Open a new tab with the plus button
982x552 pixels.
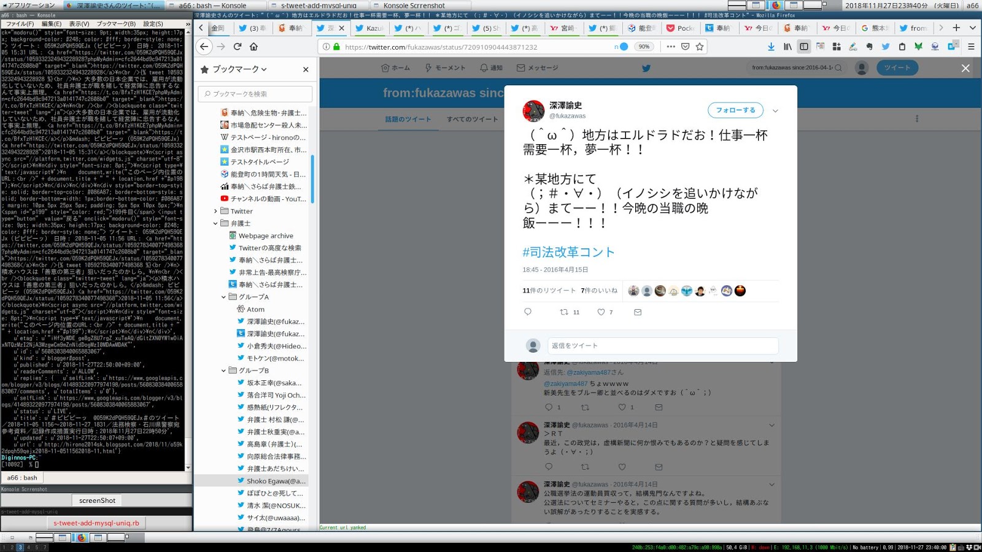click(x=956, y=28)
